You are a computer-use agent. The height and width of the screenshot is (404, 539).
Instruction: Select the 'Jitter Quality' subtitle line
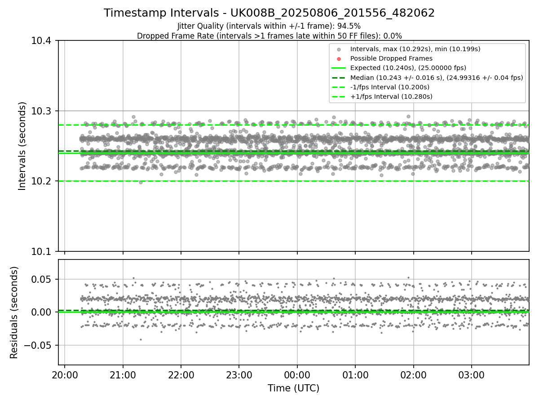pos(269,26)
